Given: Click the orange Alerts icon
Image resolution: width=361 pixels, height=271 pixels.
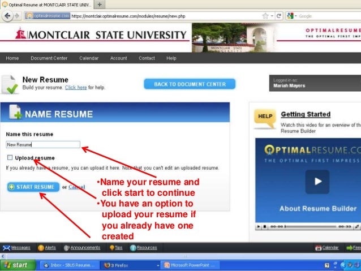Looking at the screenshot, I should point(41,248).
